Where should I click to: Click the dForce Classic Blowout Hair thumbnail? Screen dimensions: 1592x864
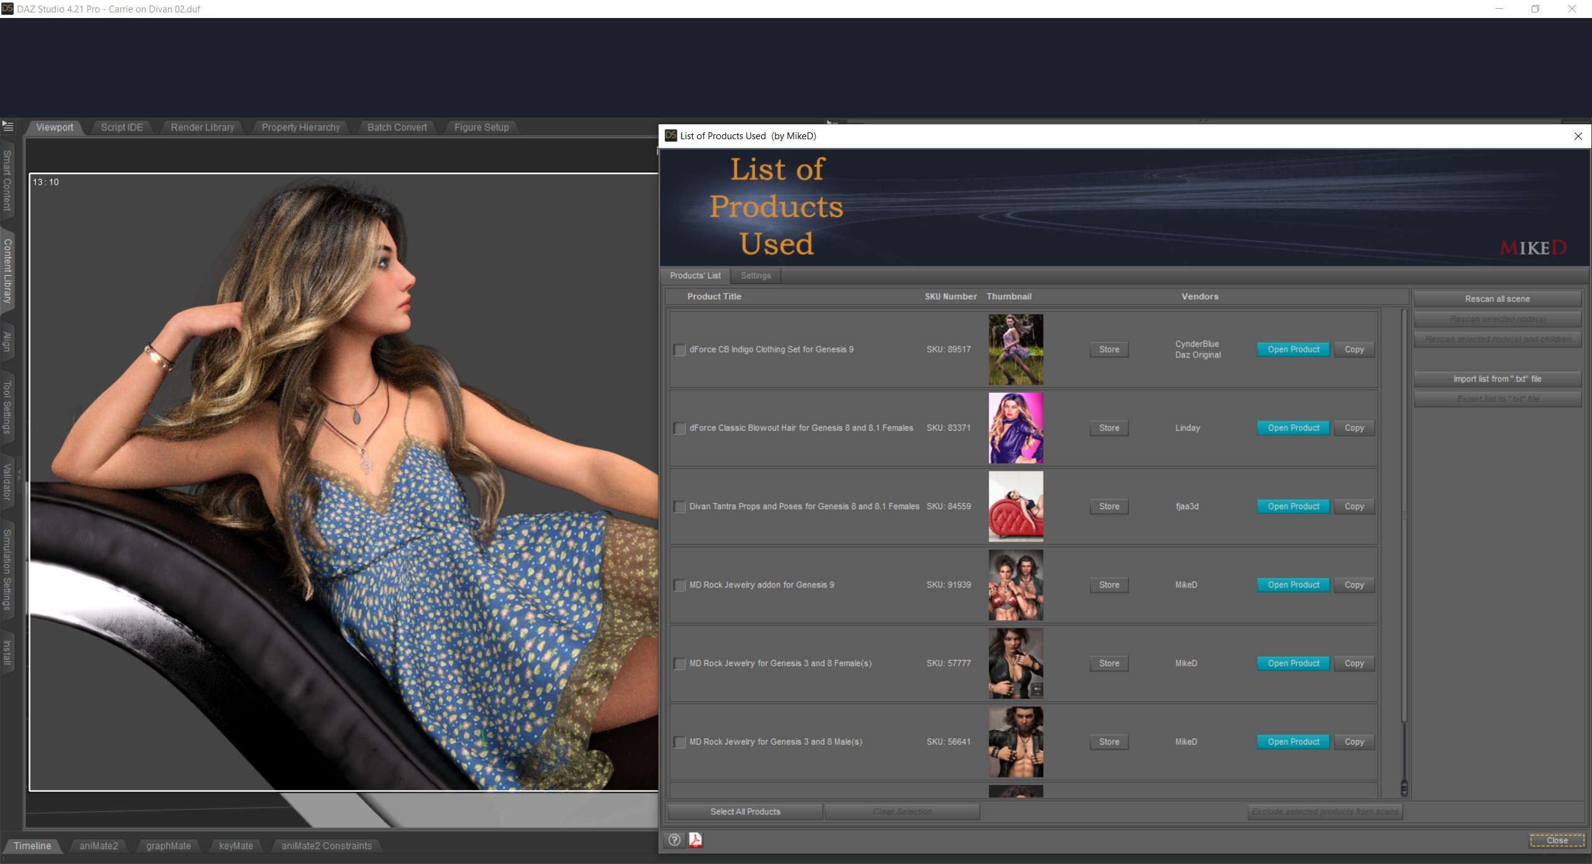[1016, 428]
